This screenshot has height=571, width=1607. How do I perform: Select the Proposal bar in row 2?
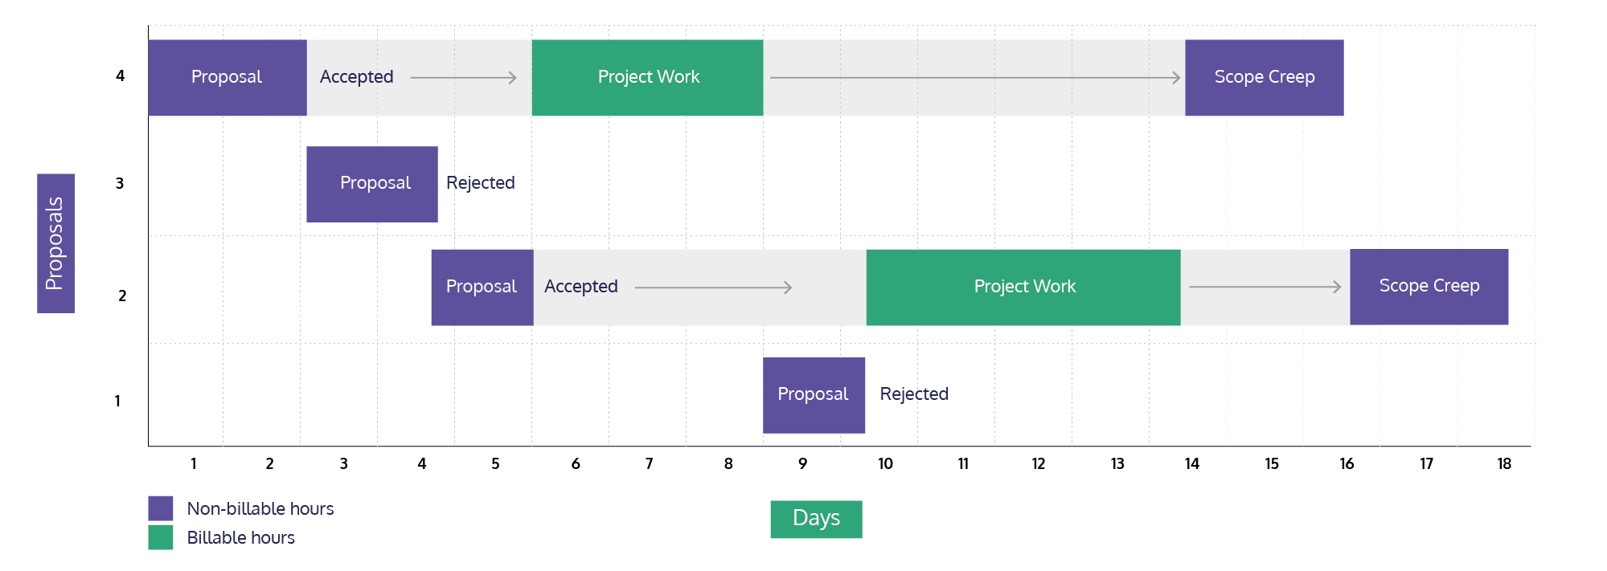(x=482, y=287)
